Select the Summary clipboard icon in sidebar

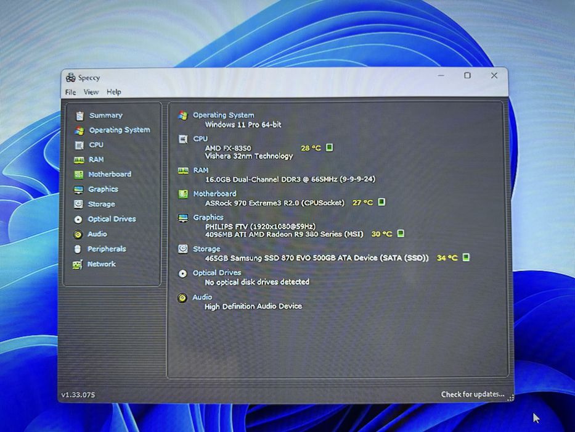[x=80, y=116]
